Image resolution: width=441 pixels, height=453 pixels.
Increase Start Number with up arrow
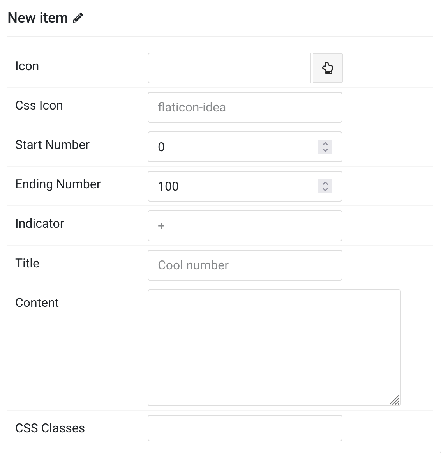point(325,143)
